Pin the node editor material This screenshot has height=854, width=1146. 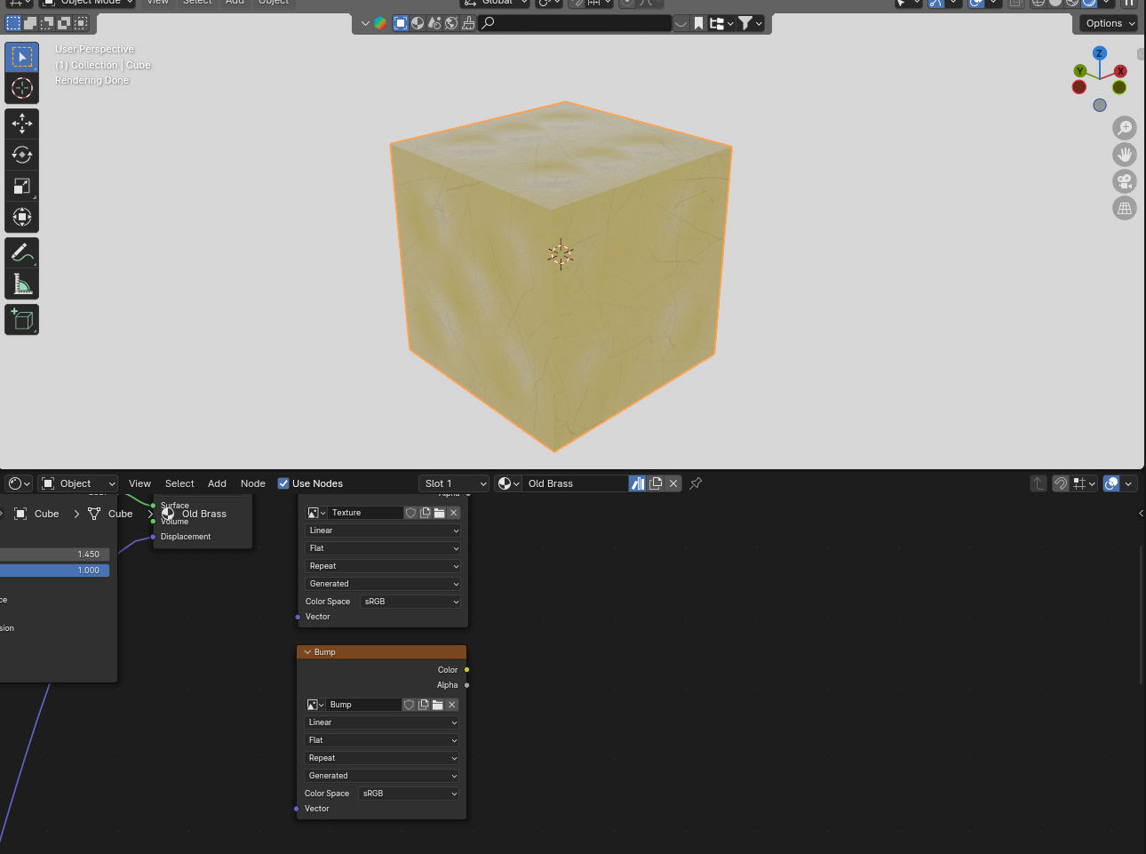[x=696, y=483]
